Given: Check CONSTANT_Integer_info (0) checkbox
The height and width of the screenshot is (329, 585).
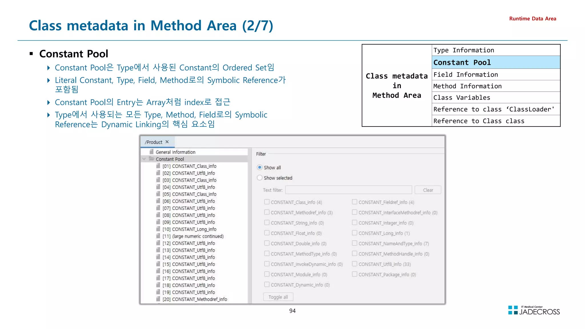Looking at the screenshot, I should tap(354, 222).
